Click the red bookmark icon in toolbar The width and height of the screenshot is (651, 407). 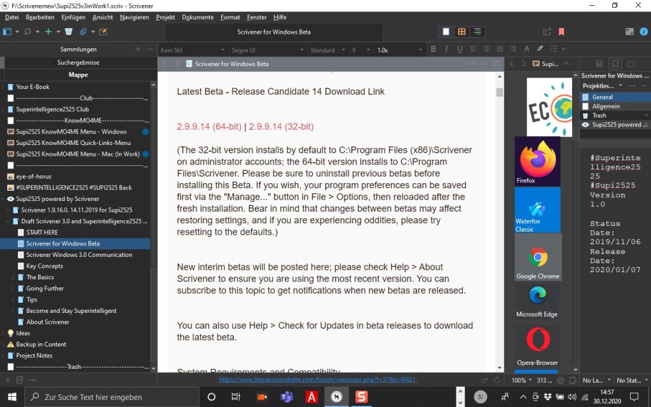coord(561,32)
